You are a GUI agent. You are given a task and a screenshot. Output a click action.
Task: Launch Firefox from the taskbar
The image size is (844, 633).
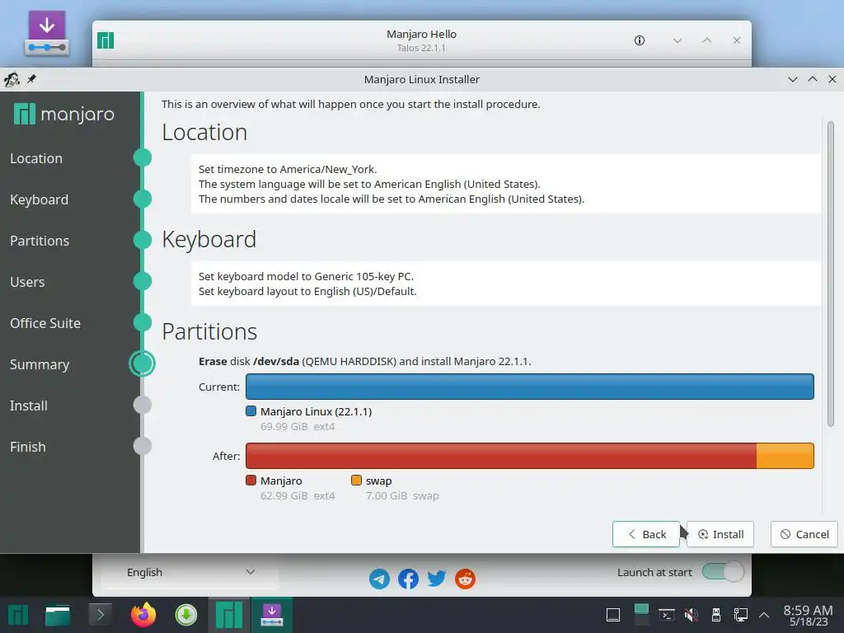143,615
